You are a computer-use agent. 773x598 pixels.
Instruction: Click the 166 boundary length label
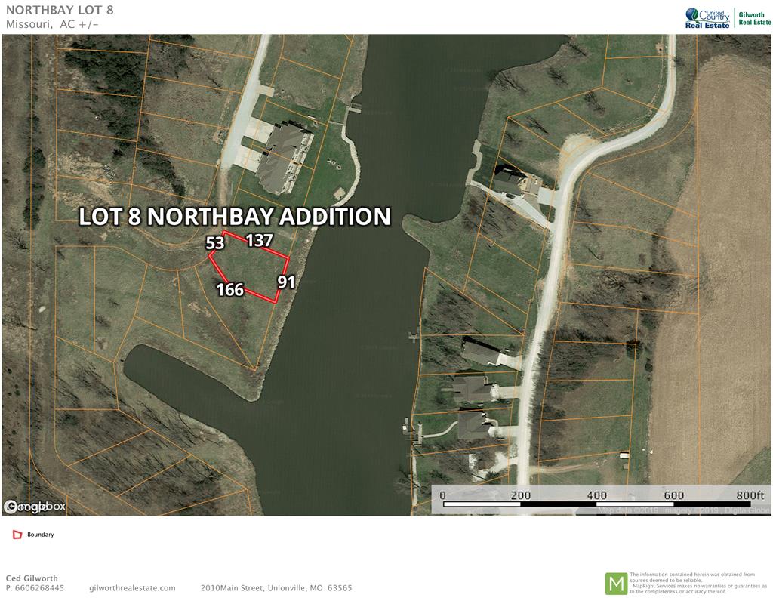pyautogui.click(x=230, y=289)
